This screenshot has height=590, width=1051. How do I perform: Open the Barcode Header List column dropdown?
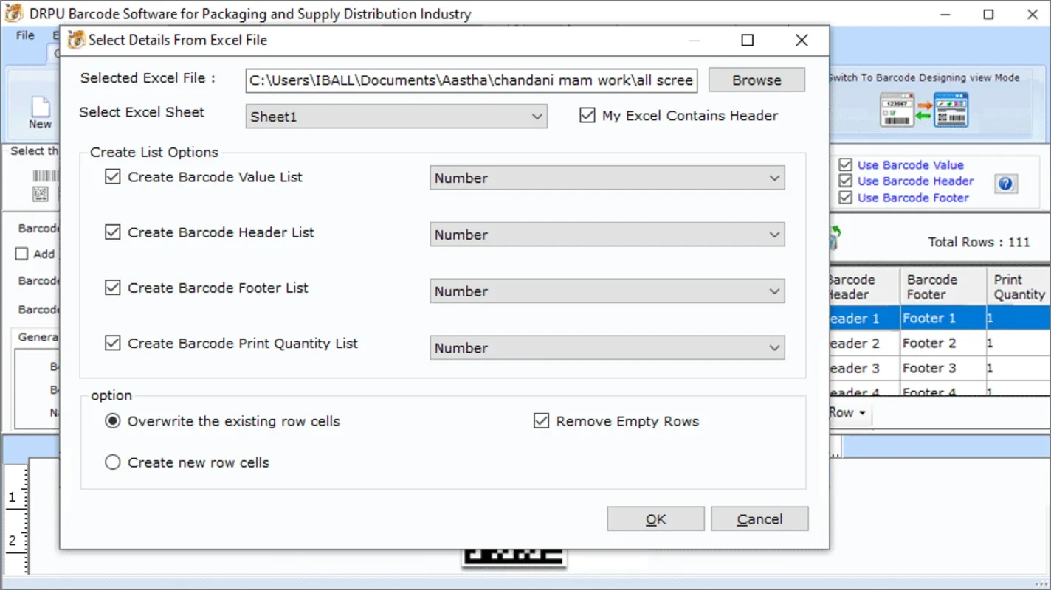[x=607, y=235]
